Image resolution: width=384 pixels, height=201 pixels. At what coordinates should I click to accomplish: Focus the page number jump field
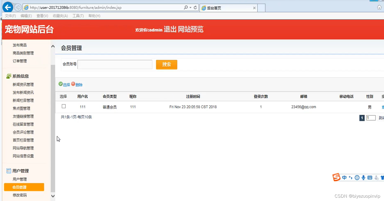[x=371, y=118]
